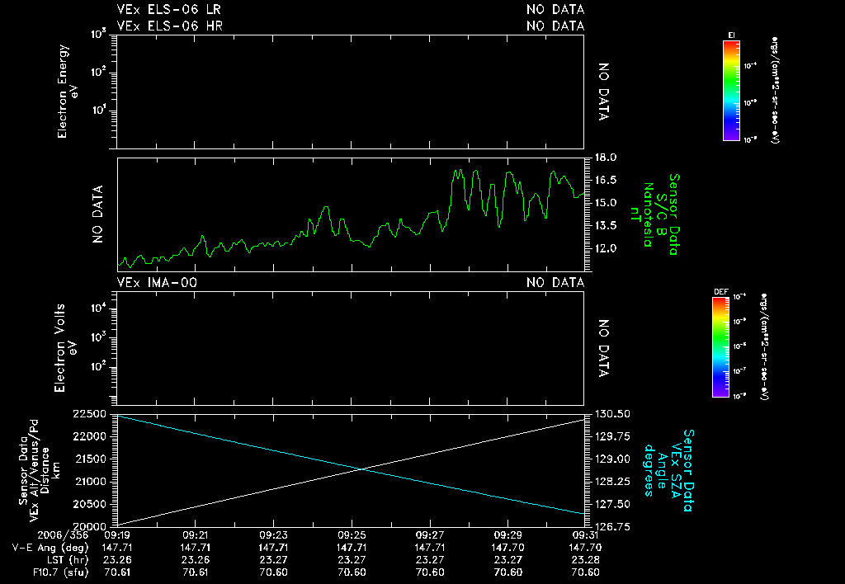Click the 127.50 degrees tick label

pyautogui.click(x=612, y=504)
